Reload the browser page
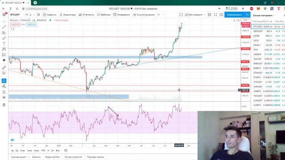 pos(17,8)
